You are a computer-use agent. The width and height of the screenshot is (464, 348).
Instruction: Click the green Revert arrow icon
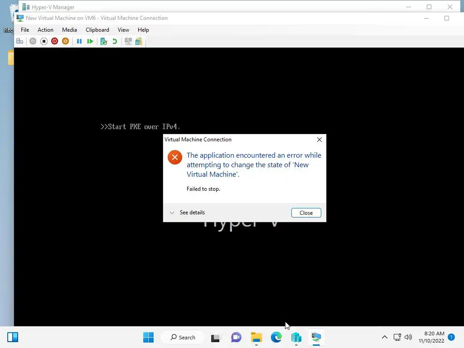115,41
